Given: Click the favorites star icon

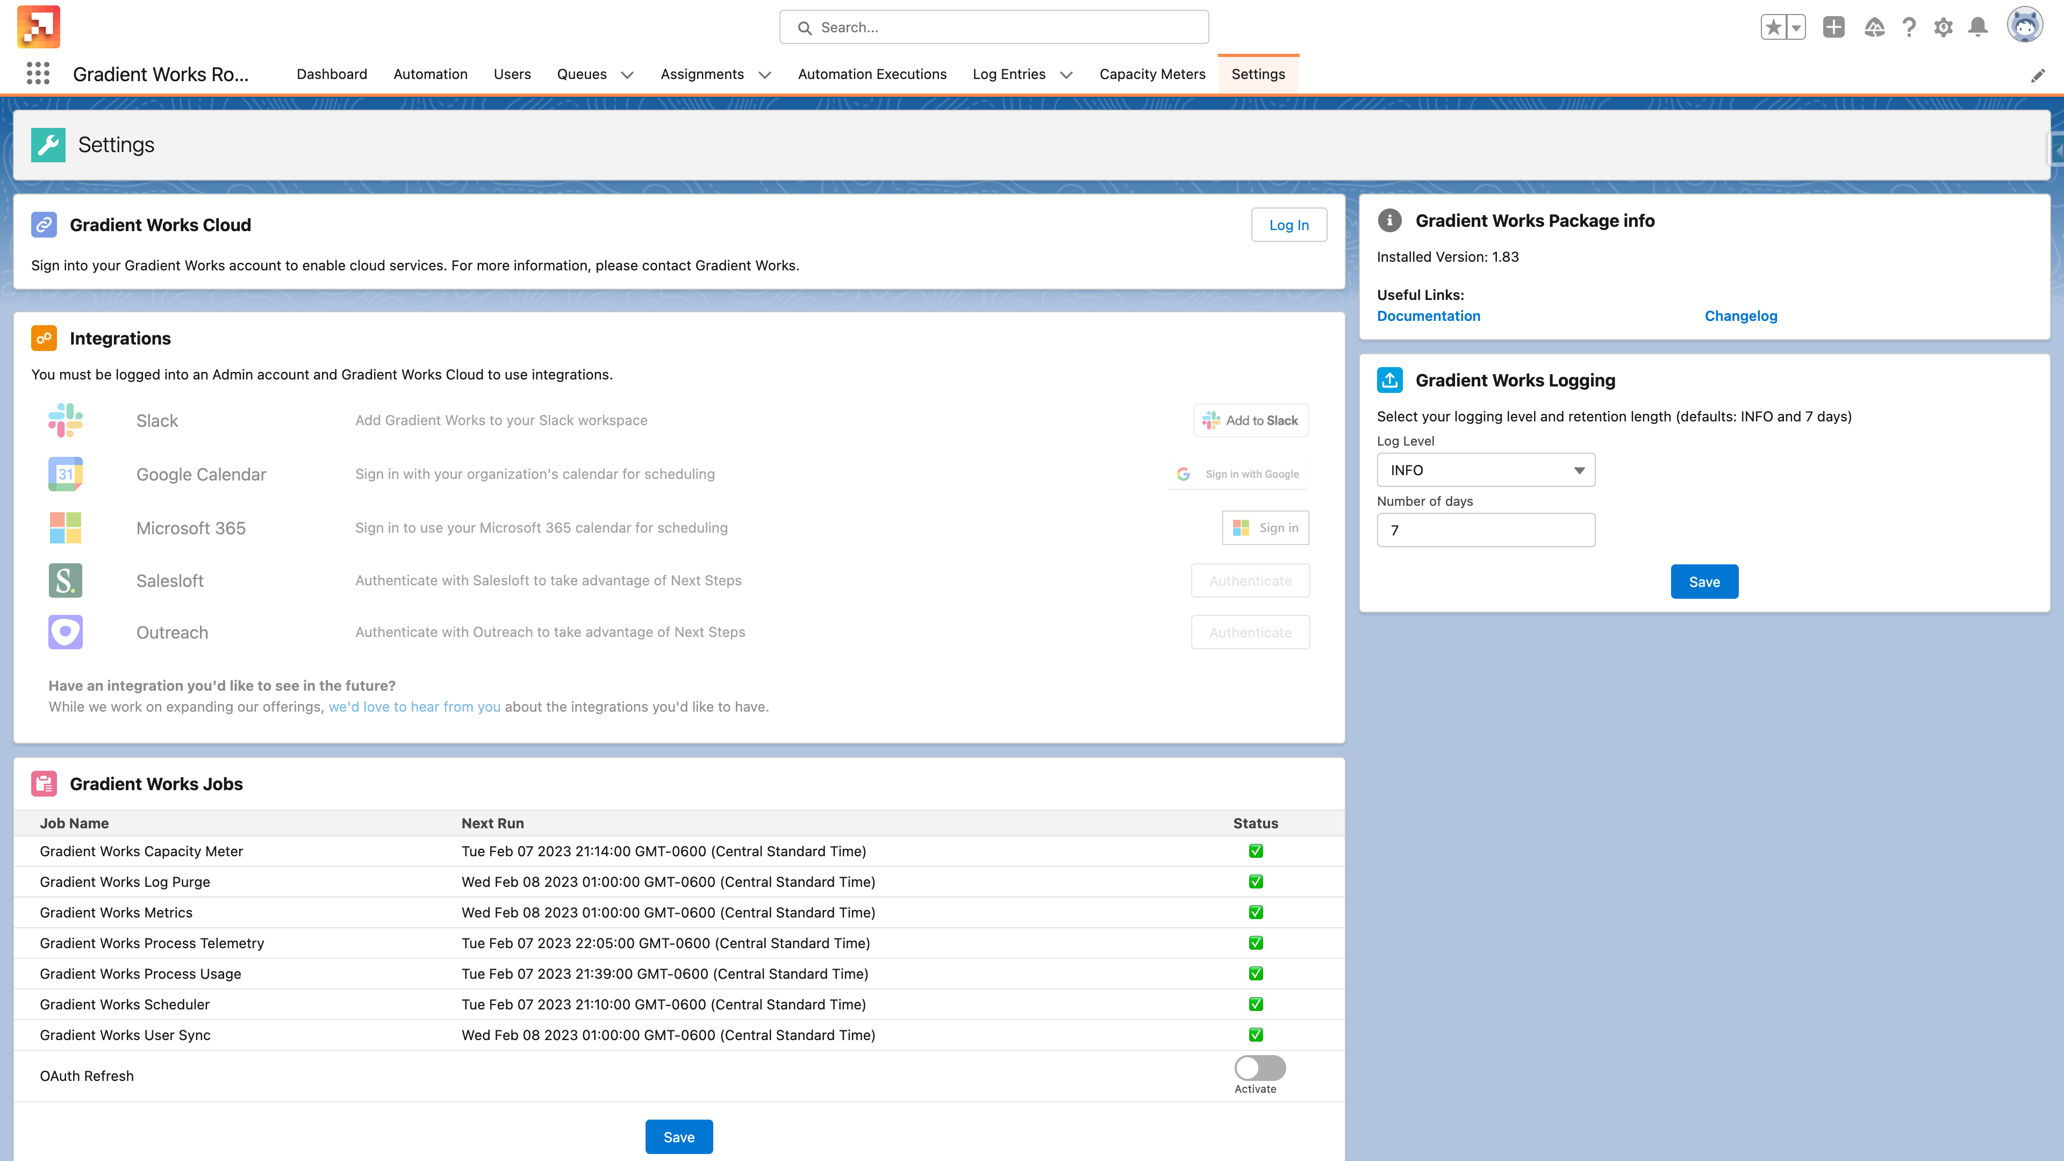Looking at the screenshot, I should (1773, 27).
